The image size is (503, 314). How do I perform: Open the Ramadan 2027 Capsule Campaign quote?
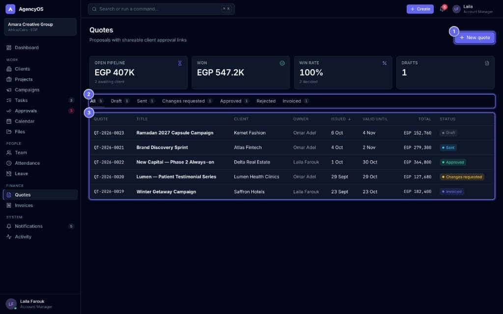point(292,132)
